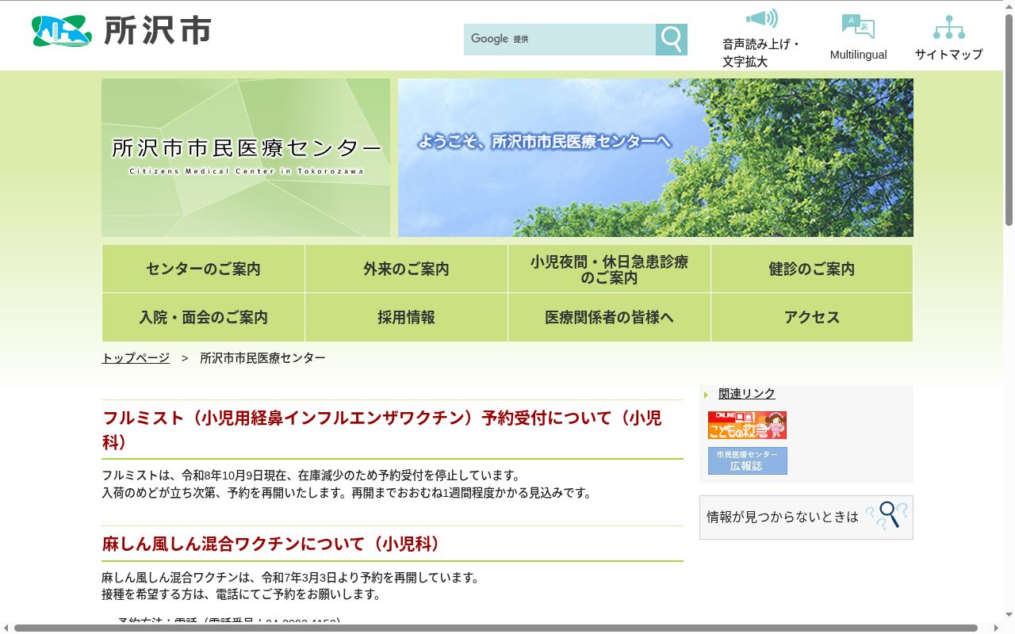
Task: Go to 健診のご案内 menu
Action: [x=812, y=269]
